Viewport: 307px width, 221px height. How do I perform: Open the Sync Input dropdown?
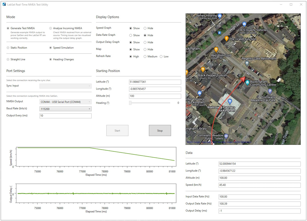point(65,86)
